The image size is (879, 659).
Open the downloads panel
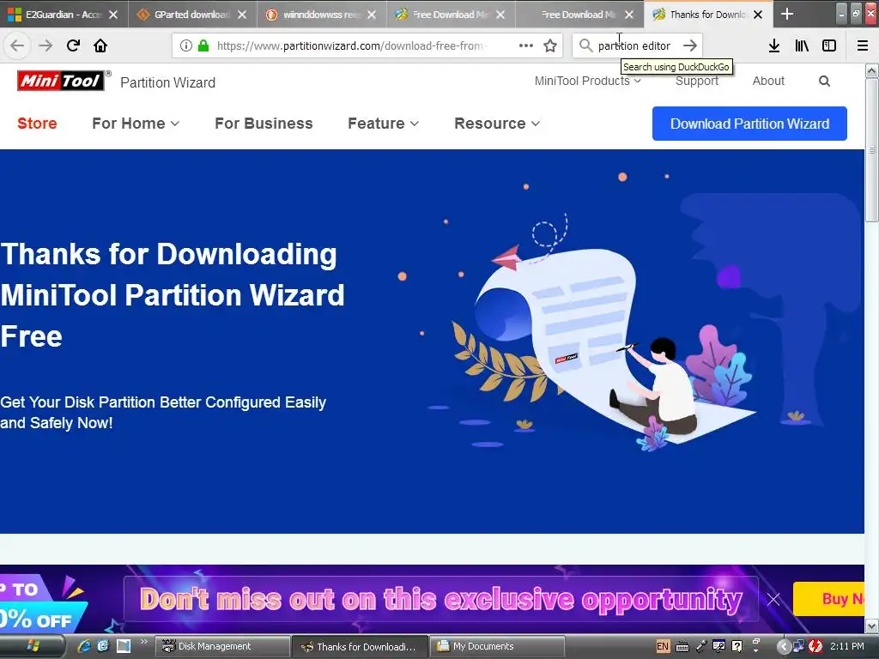pyautogui.click(x=774, y=46)
